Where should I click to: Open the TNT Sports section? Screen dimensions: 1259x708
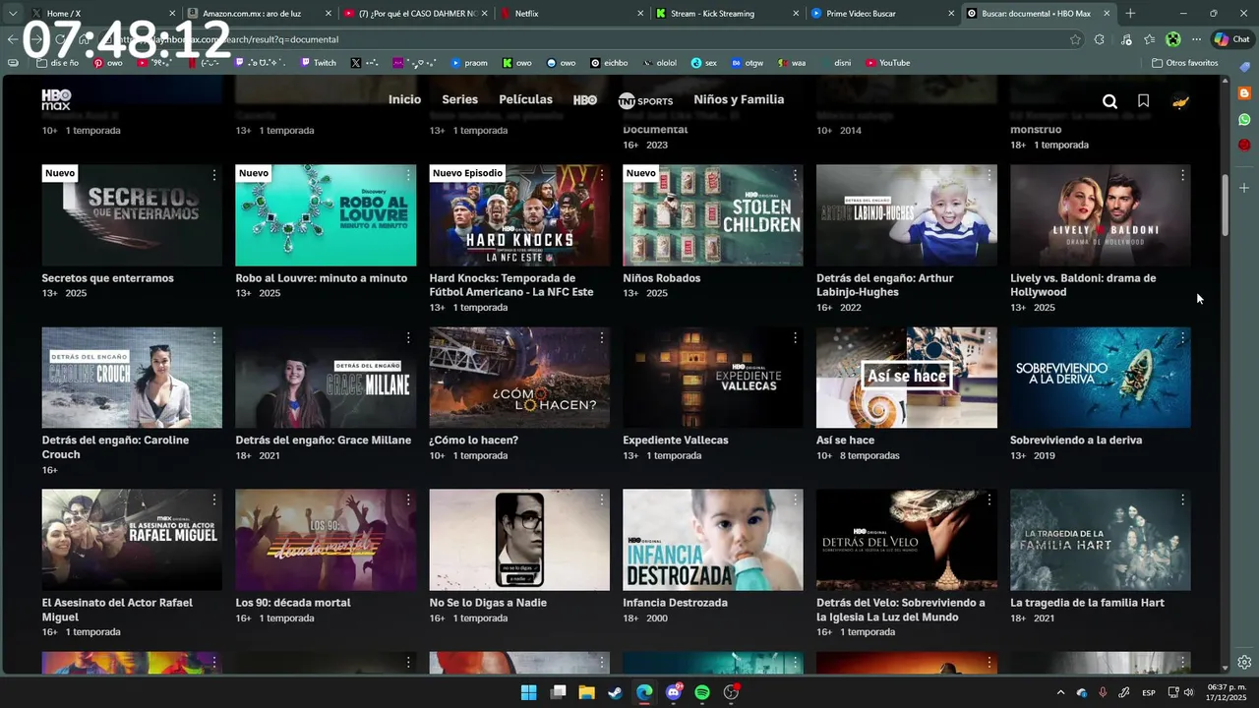645,100
